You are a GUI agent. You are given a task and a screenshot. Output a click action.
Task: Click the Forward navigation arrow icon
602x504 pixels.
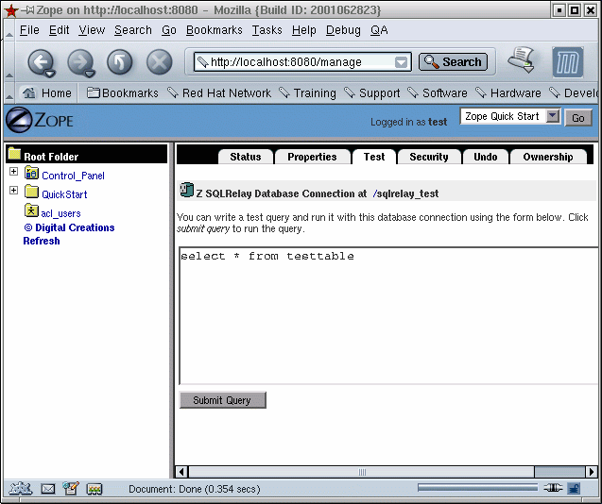pyautogui.click(x=80, y=62)
